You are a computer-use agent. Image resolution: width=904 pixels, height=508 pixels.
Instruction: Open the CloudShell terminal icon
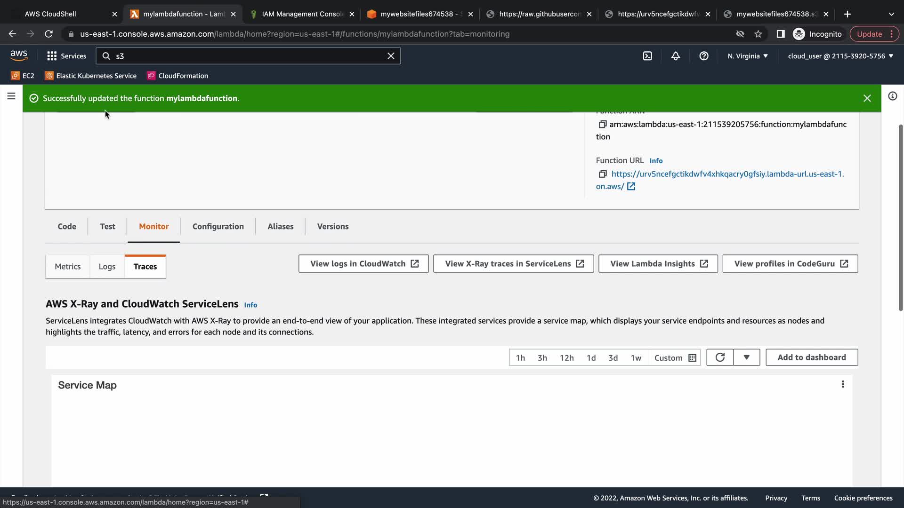(x=647, y=56)
